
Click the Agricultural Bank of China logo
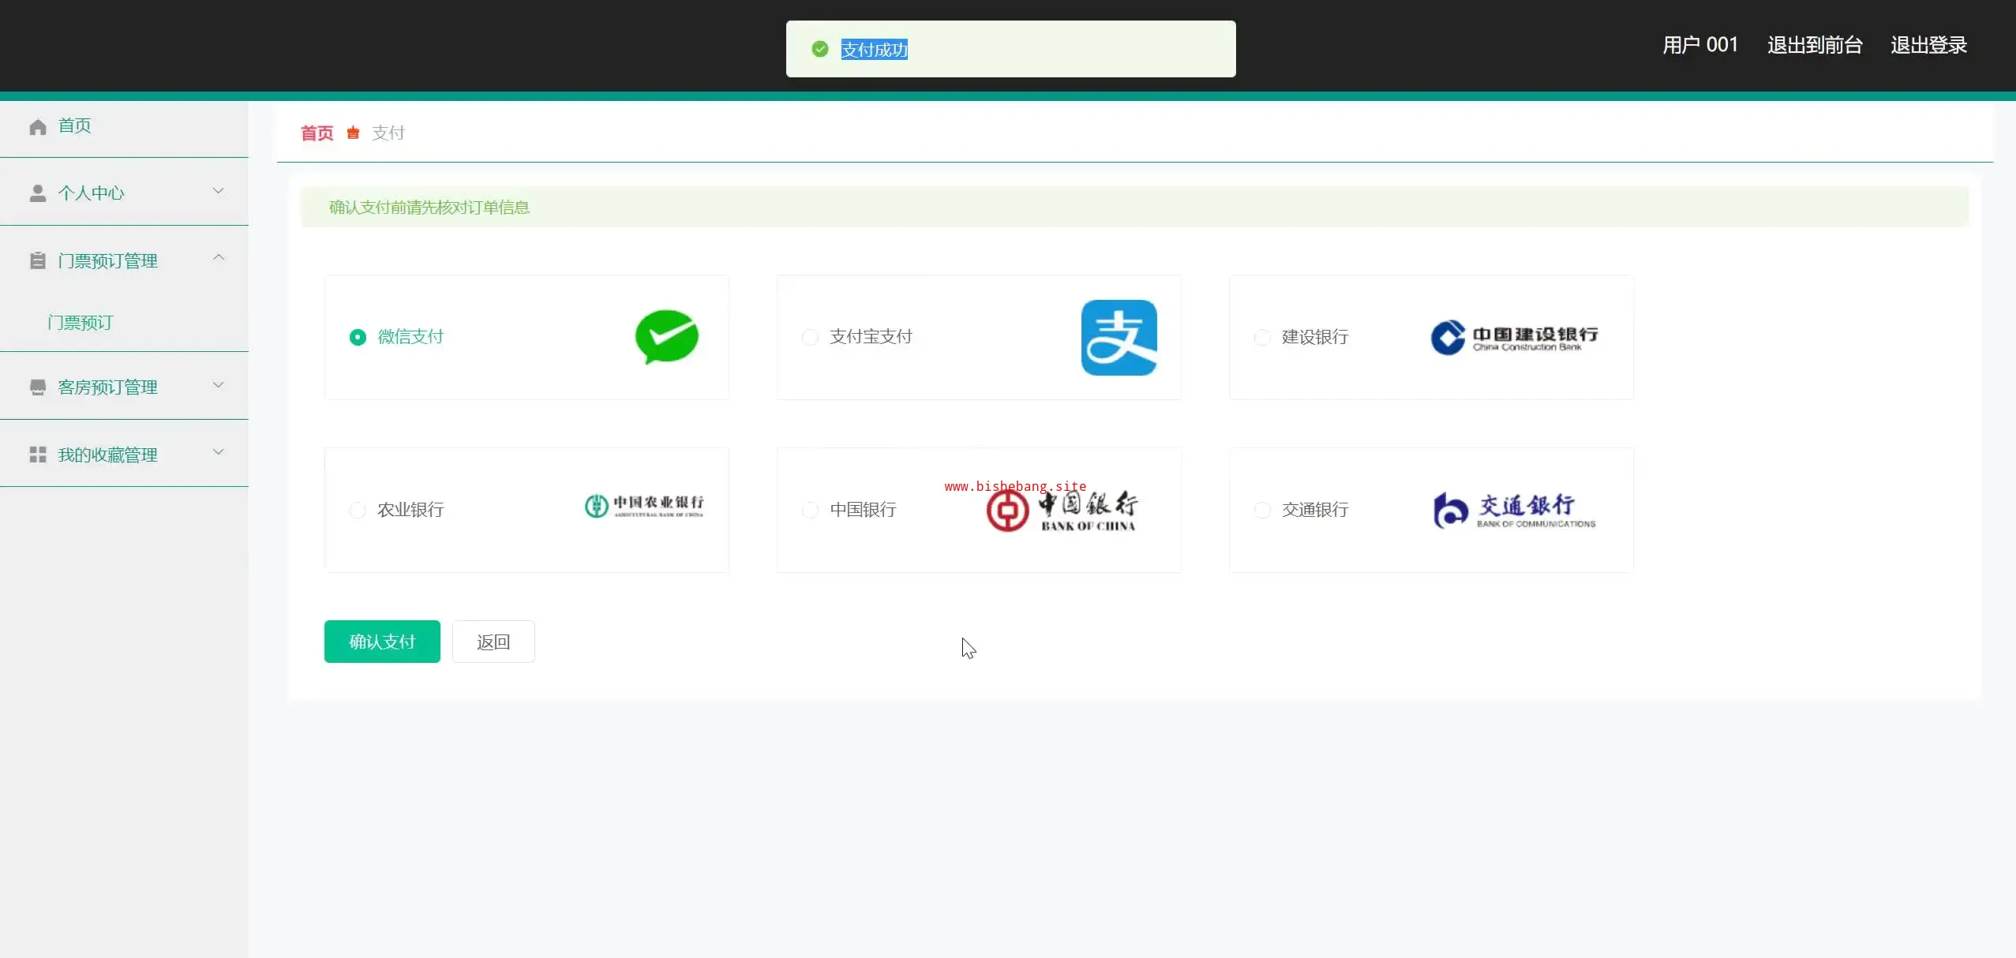643,506
